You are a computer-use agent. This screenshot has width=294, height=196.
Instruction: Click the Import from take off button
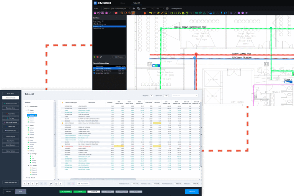10,183
